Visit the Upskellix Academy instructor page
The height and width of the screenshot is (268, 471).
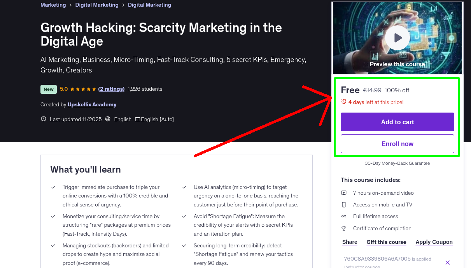coord(92,104)
